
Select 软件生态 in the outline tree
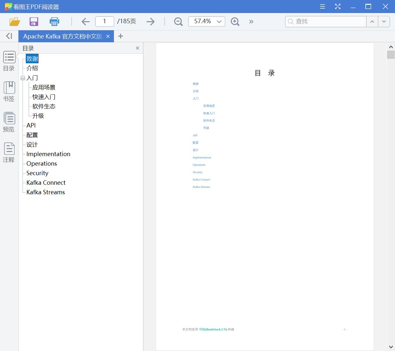click(x=44, y=106)
